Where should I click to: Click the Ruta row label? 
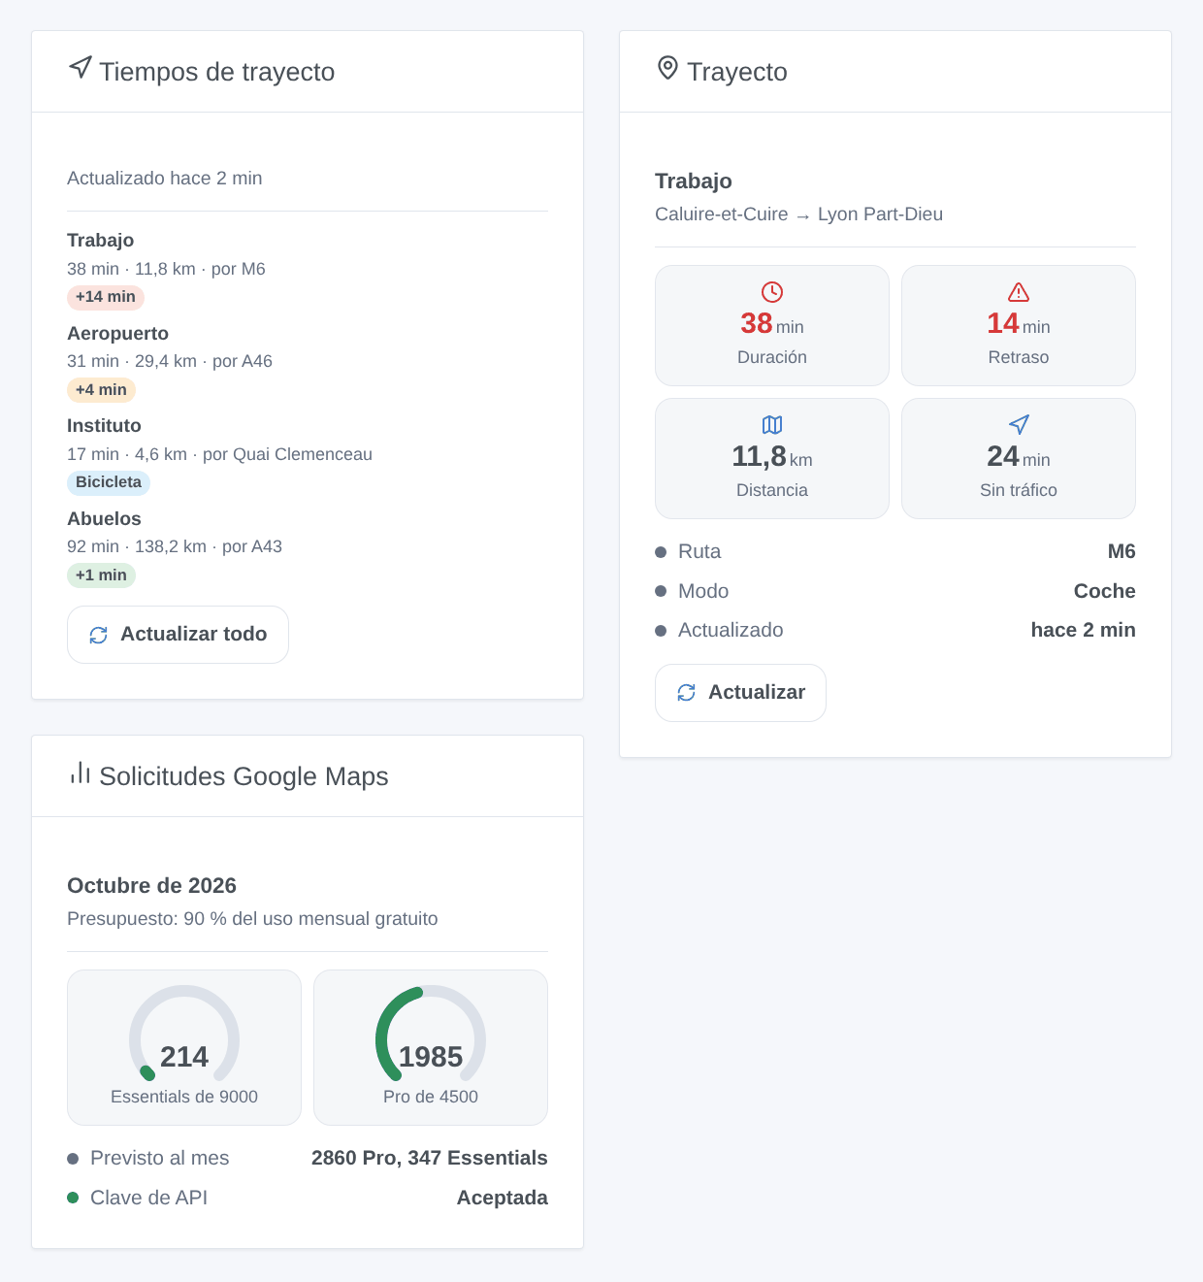click(699, 551)
